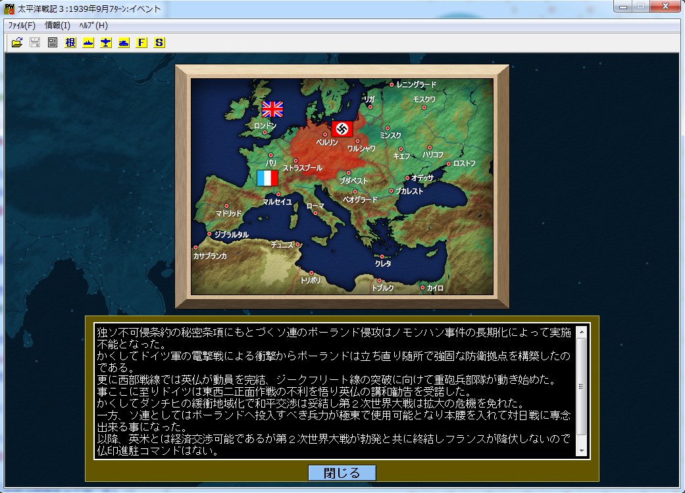
Task: Click the ブカレスト city label
Action: 409,191
